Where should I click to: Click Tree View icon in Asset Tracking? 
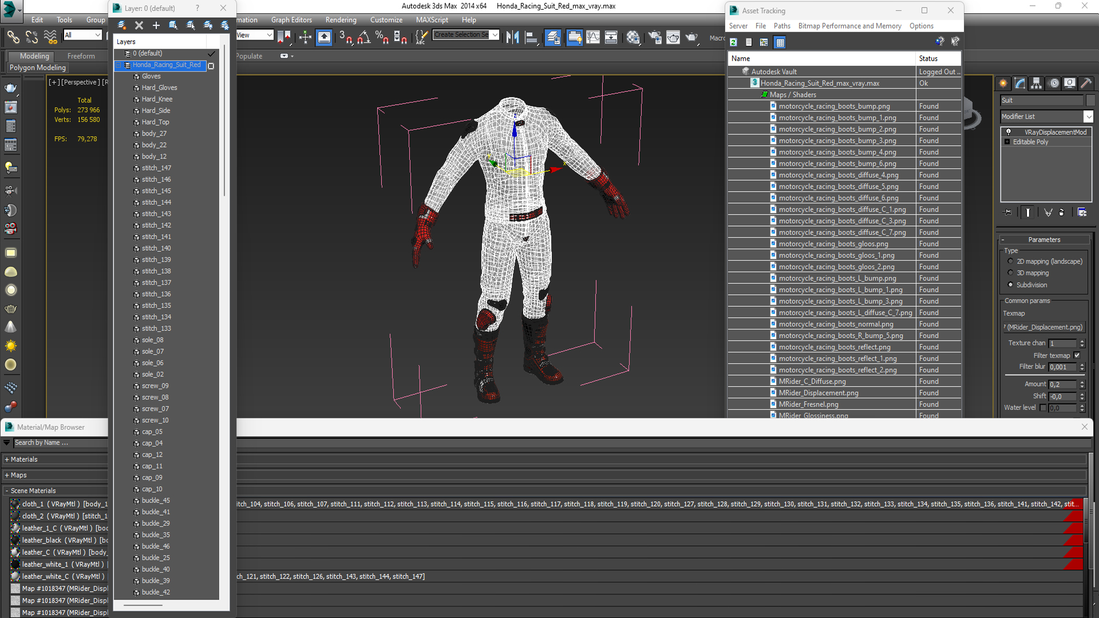(764, 42)
